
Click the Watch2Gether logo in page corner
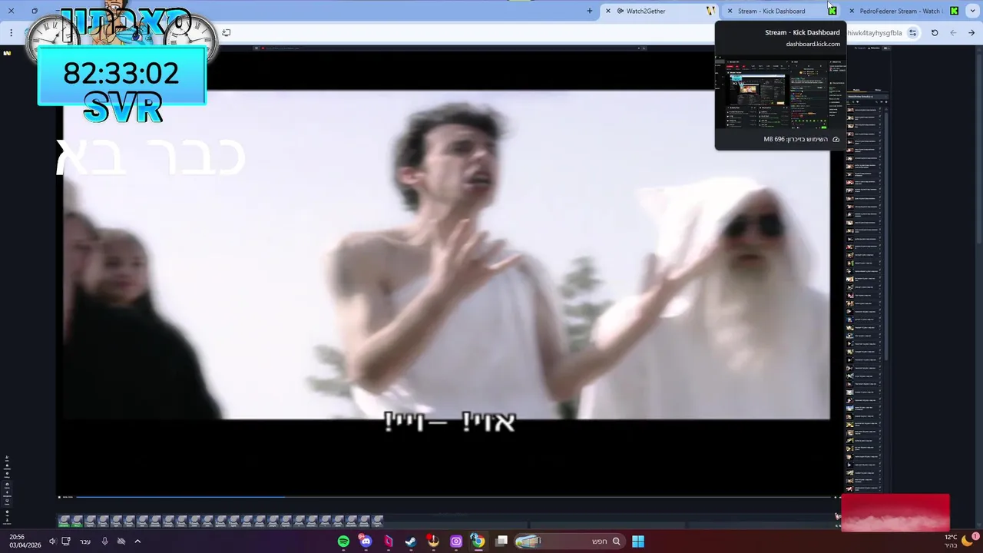tap(8, 53)
